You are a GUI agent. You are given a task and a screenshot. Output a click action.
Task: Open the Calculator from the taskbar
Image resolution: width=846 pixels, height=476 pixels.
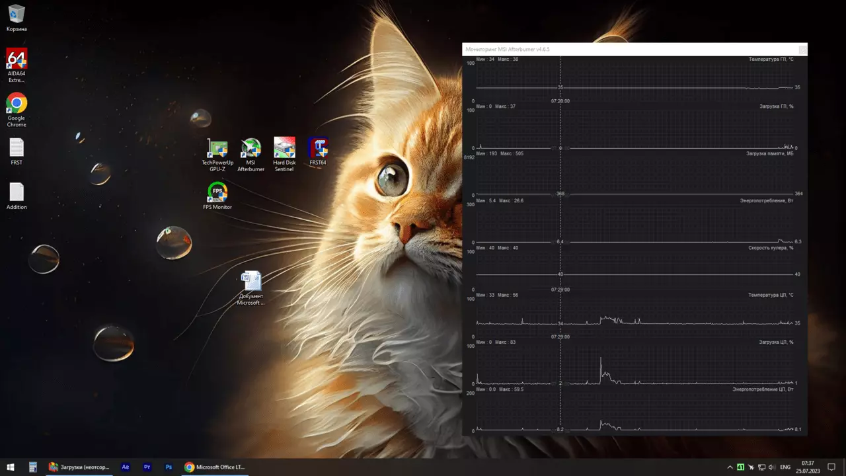(x=32, y=467)
